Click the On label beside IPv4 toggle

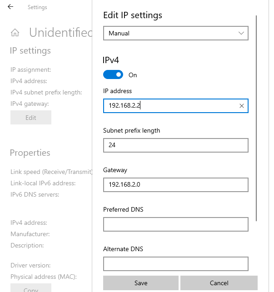click(133, 75)
